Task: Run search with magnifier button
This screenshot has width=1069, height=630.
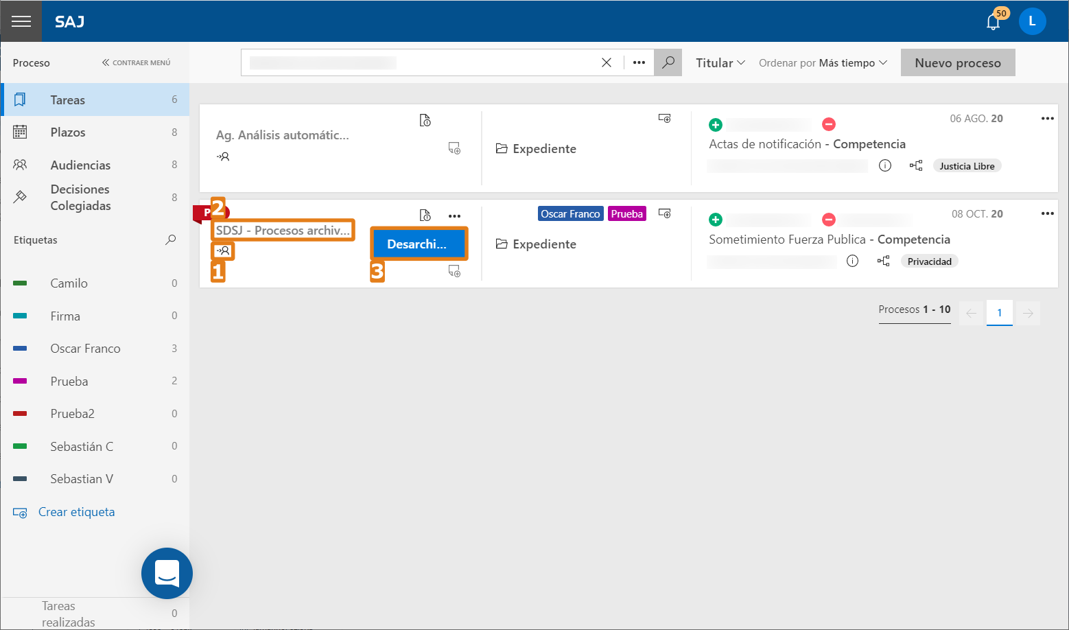Action: 668,62
